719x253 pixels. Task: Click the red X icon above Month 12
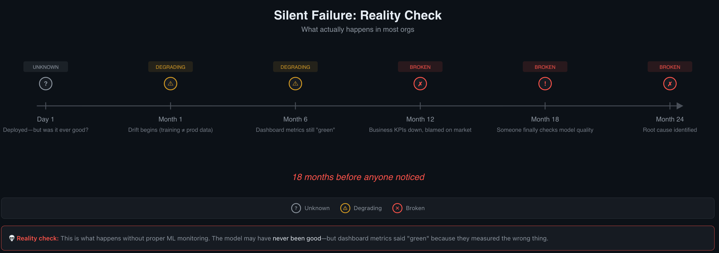(x=420, y=84)
